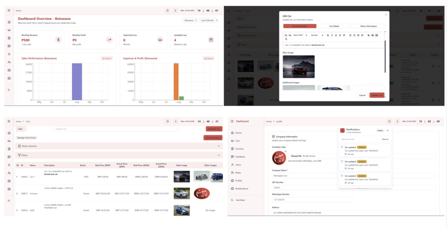Click the bold button in Edit Car editor
Image resolution: width=447 pixels, height=229 pixels.
328,35
